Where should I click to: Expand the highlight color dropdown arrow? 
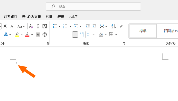(21, 35)
